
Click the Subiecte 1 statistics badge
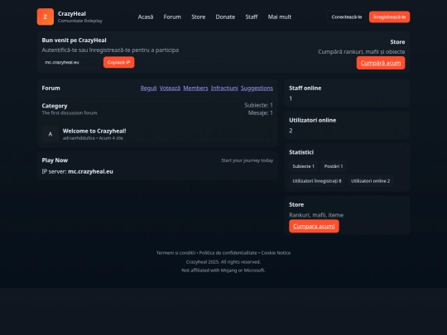303,166
